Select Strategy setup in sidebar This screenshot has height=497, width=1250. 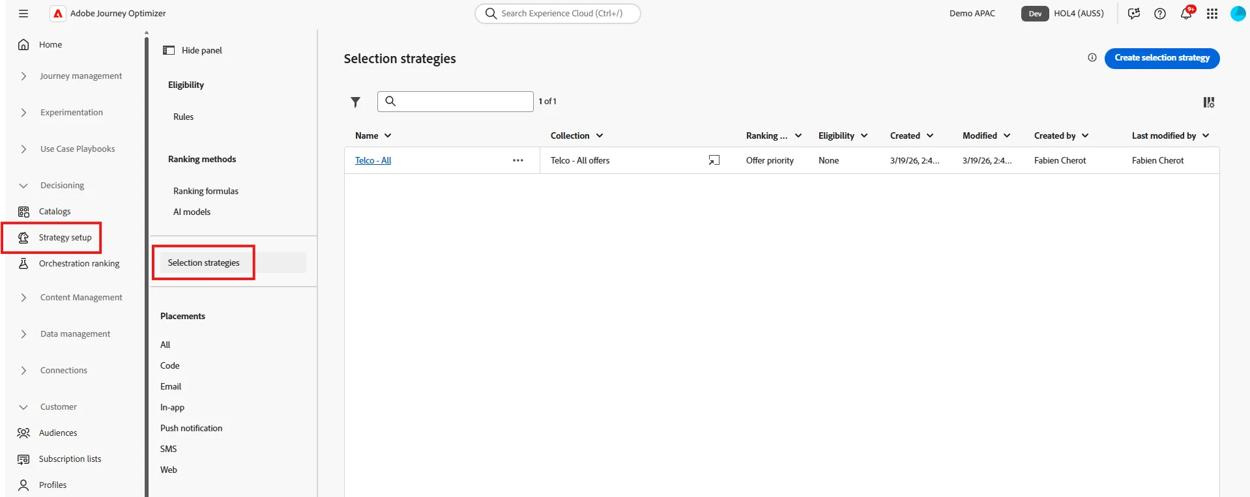[65, 238]
